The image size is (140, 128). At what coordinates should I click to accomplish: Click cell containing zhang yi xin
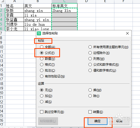pyautogui.click(x=38, y=20)
